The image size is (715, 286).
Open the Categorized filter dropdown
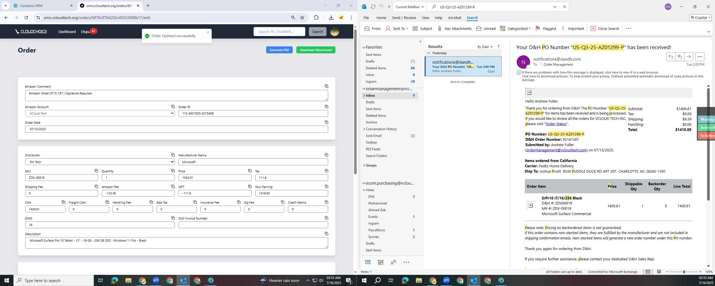[515, 28]
